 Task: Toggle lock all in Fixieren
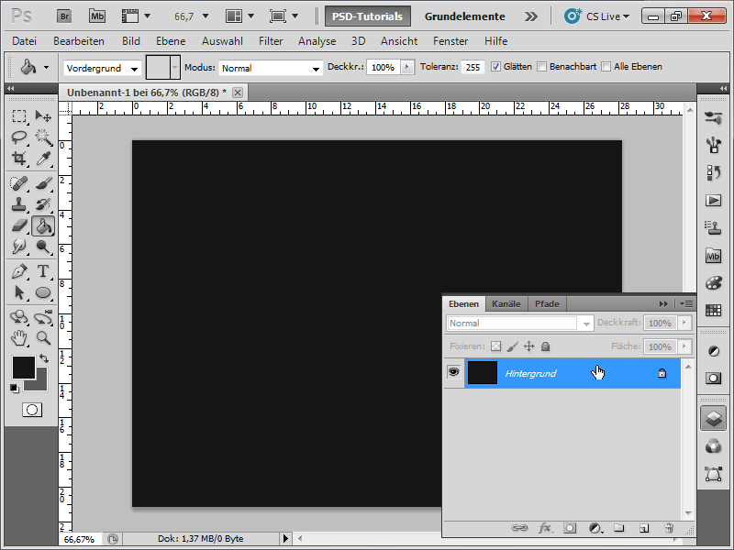[x=545, y=346]
